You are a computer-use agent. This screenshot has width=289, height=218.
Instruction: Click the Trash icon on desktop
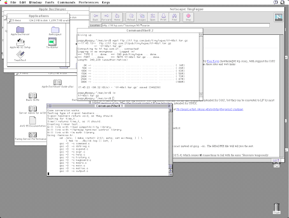coord(276,207)
